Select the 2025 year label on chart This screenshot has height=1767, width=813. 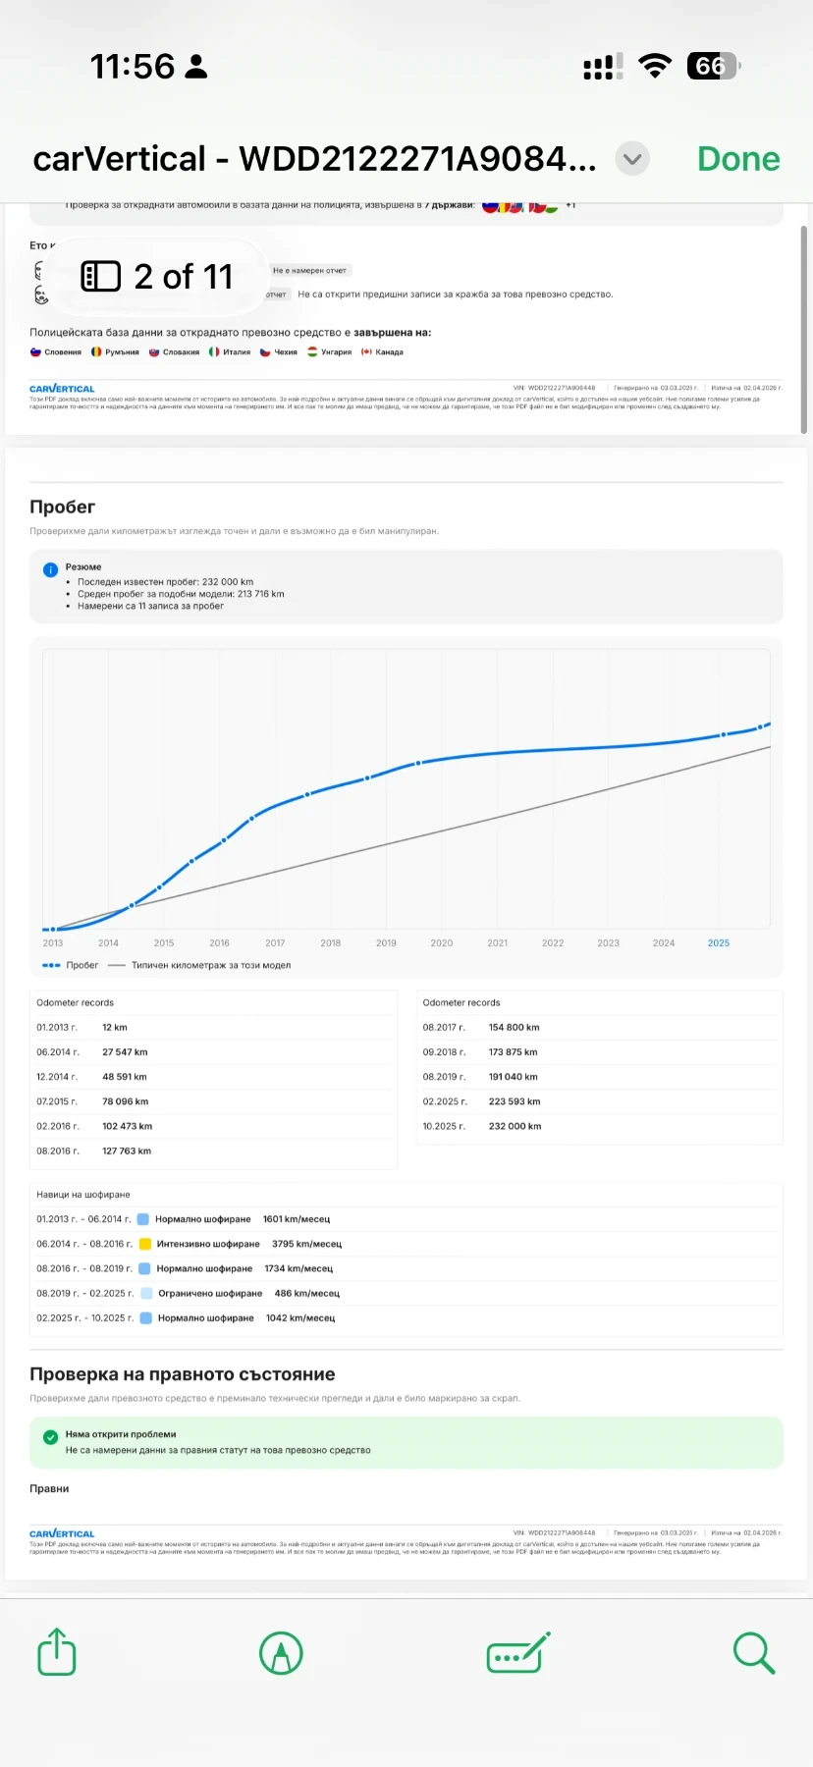[719, 943]
